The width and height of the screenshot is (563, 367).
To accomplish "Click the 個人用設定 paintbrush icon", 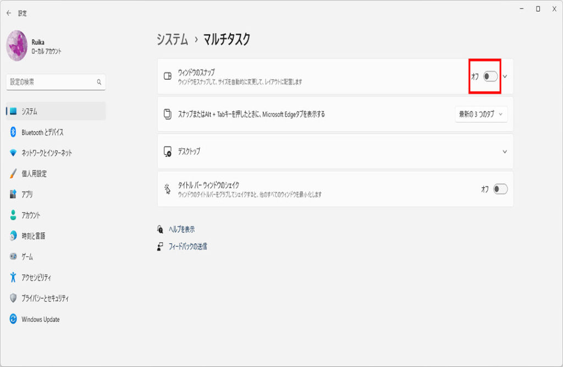I will click(13, 174).
